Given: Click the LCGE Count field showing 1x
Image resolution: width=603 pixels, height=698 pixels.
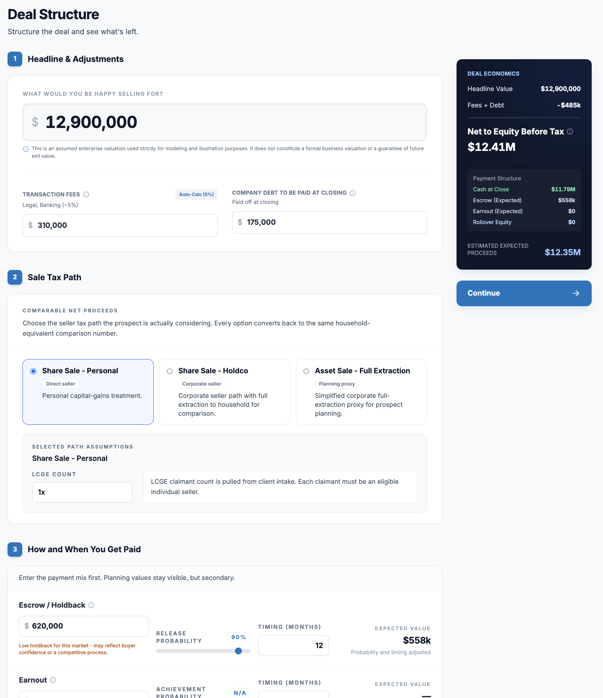Looking at the screenshot, I should [x=82, y=492].
